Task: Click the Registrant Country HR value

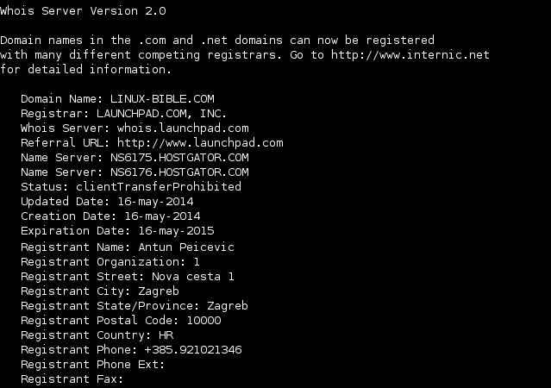Action: coord(166,335)
